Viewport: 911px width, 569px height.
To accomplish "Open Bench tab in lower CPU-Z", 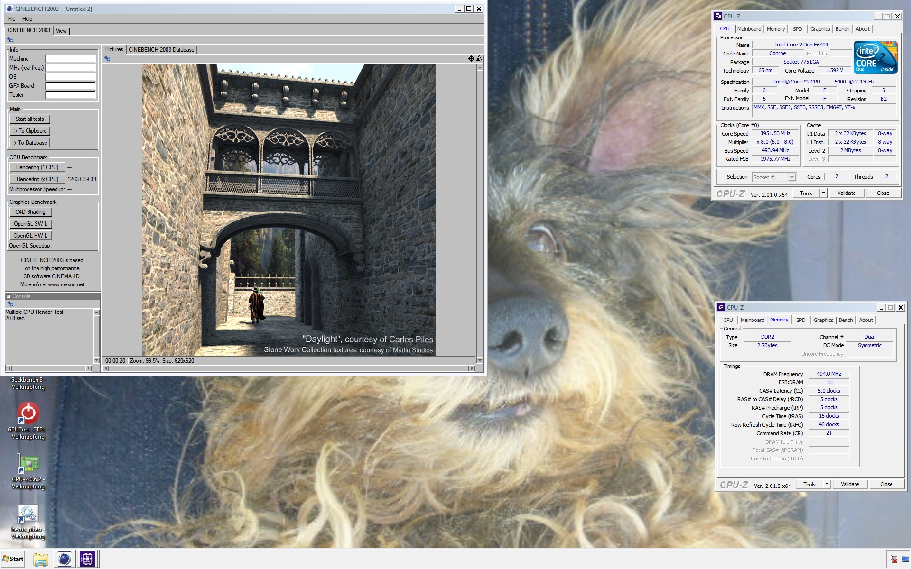I will [846, 320].
